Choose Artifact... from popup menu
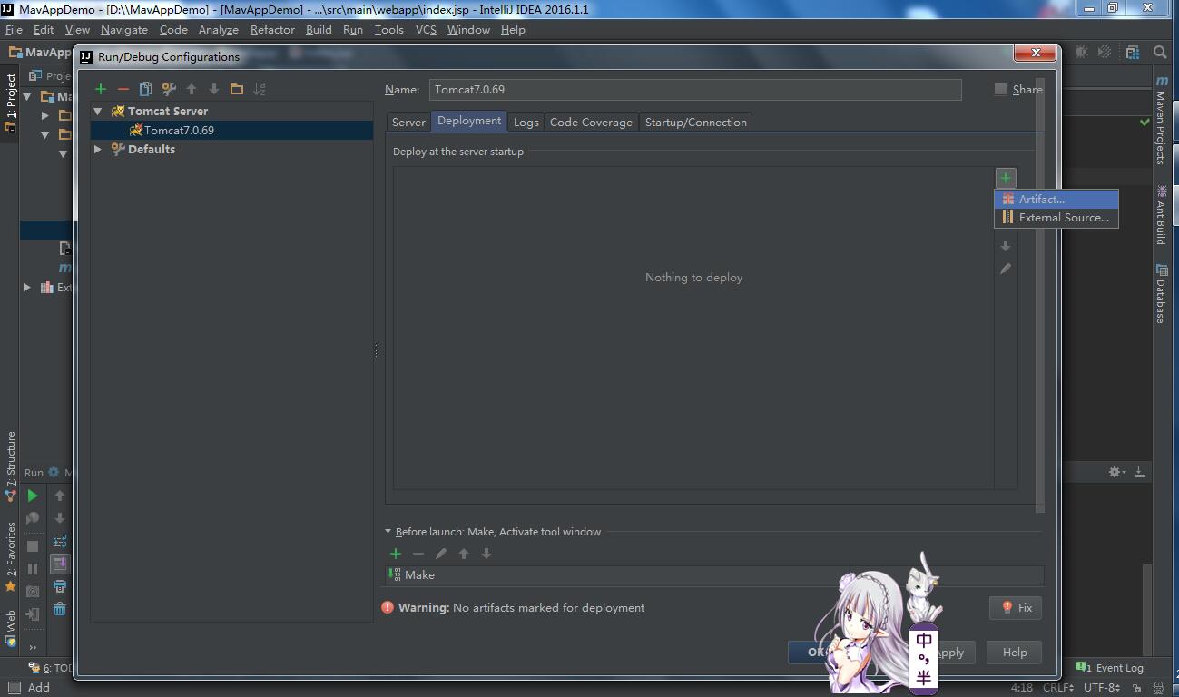Image resolution: width=1179 pixels, height=697 pixels. coord(1056,199)
